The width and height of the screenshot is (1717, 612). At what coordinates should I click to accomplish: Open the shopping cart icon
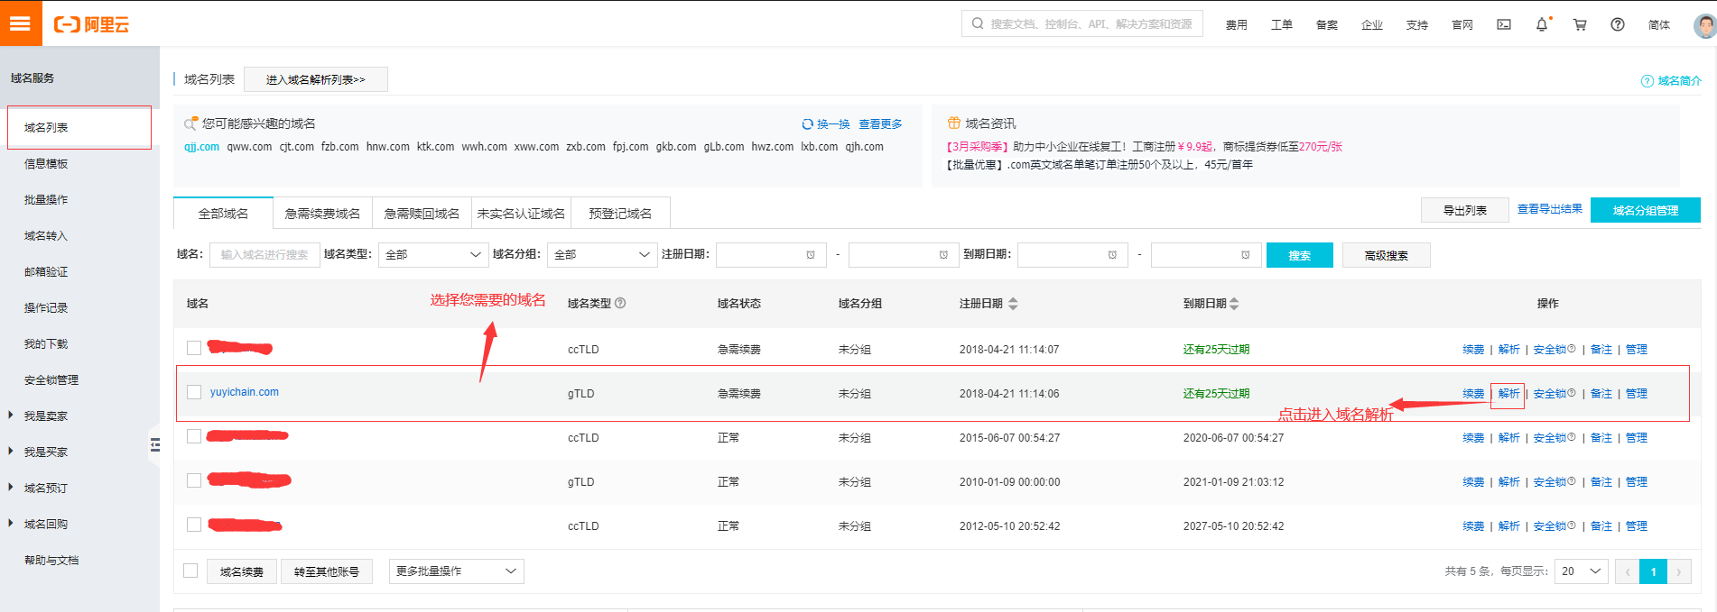click(x=1580, y=24)
